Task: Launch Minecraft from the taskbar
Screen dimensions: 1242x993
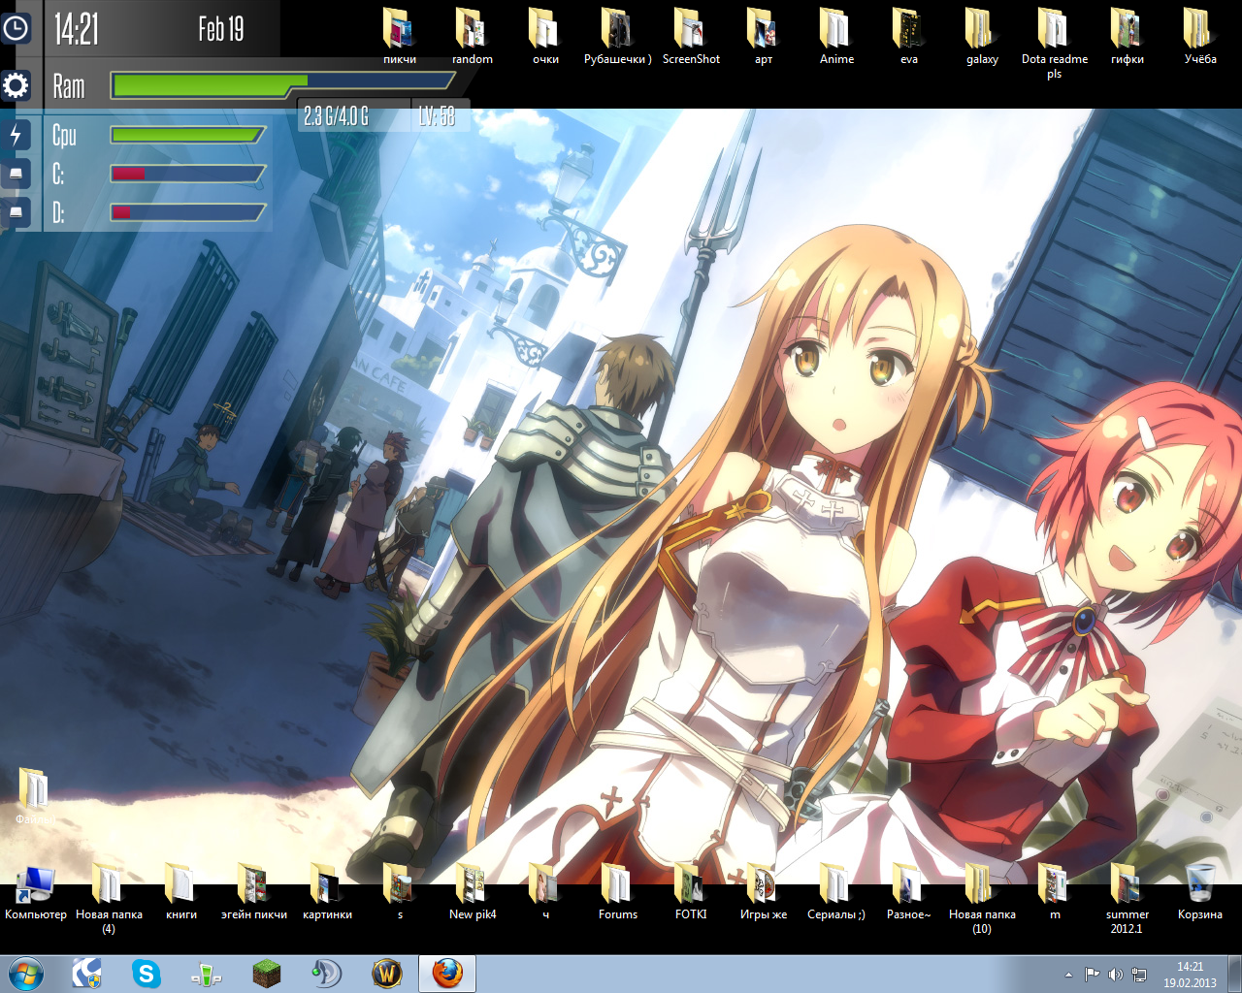Action: click(x=267, y=973)
